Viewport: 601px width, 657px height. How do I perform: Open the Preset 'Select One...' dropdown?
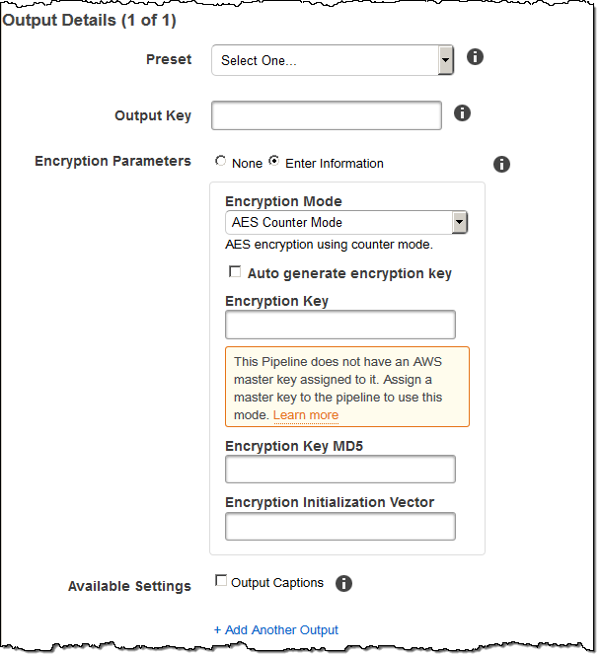tap(333, 60)
